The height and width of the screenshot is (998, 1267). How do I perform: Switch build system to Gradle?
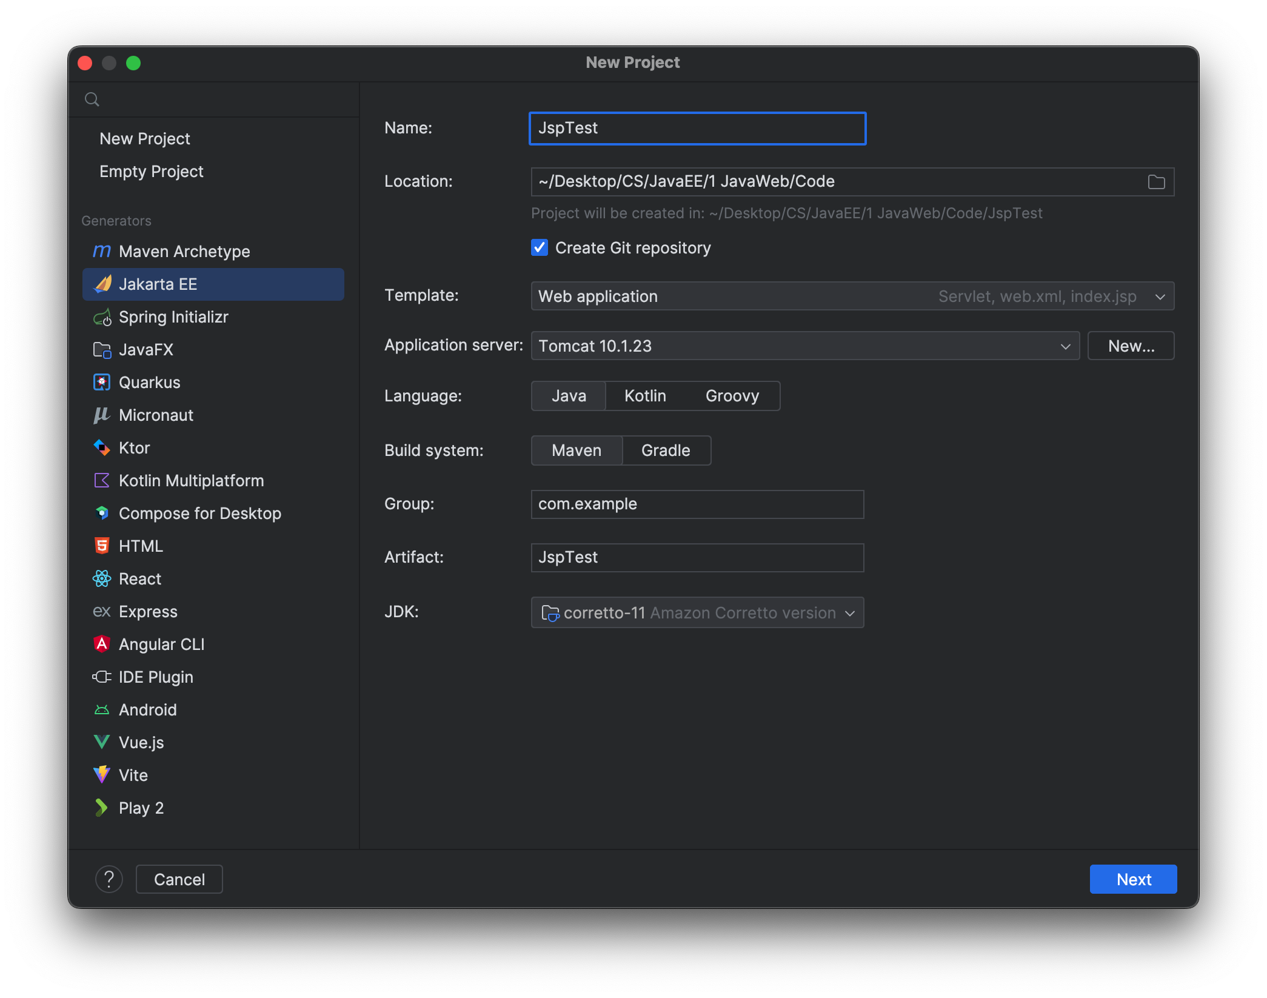coord(665,450)
